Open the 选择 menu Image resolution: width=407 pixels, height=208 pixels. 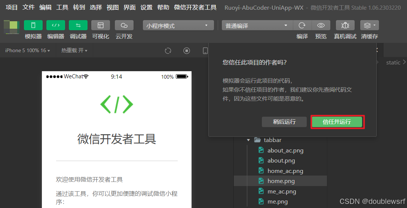click(x=96, y=7)
